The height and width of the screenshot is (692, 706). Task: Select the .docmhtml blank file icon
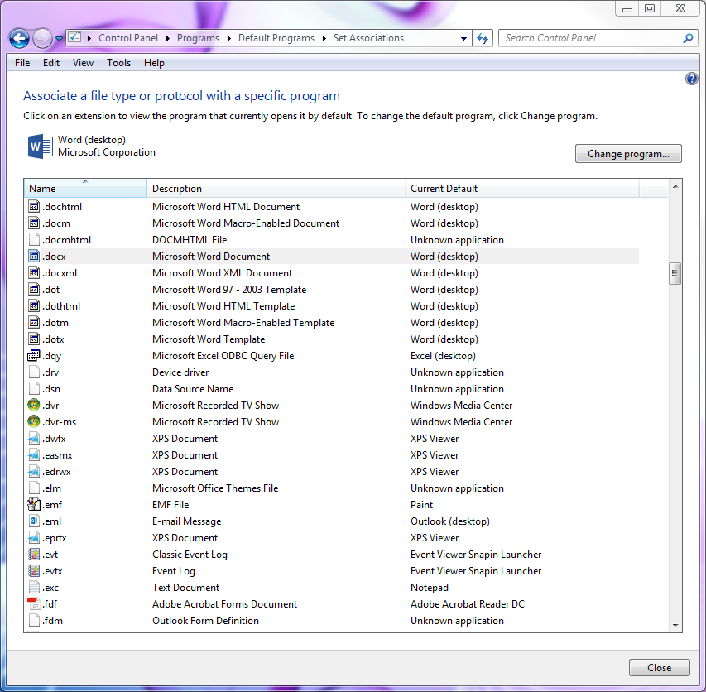[x=34, y=239]
